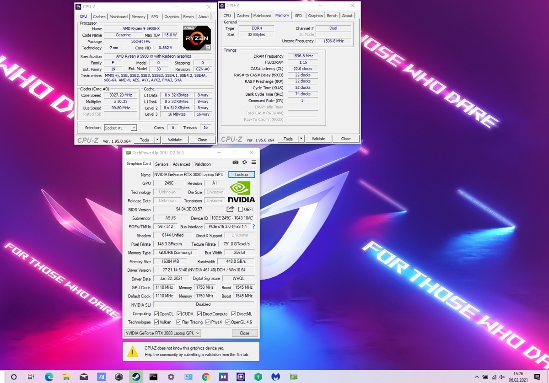
Task: Click the Core Speed value 3027.20 MHz
Action: (x=121, y=95)
